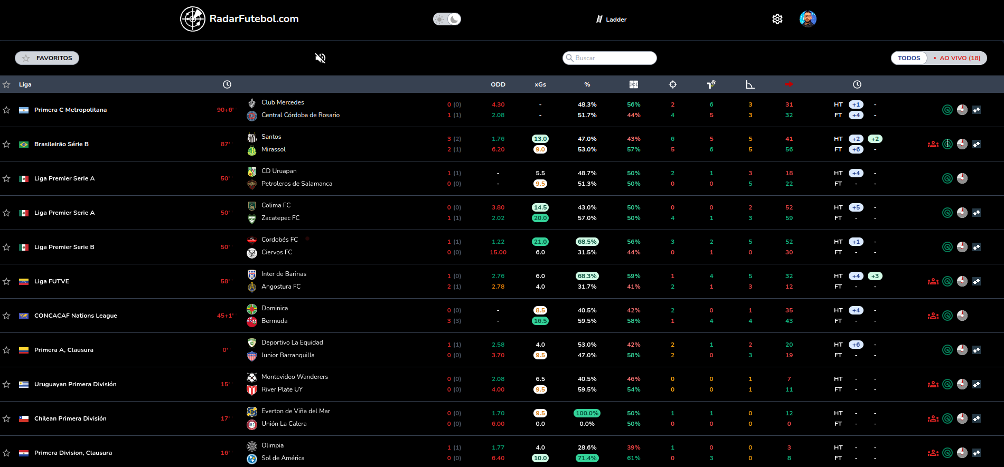Sort by the shots on target crosshair header
This screenshot has height=467, width=1004.
pyautogui.click(x=673, y=84)
